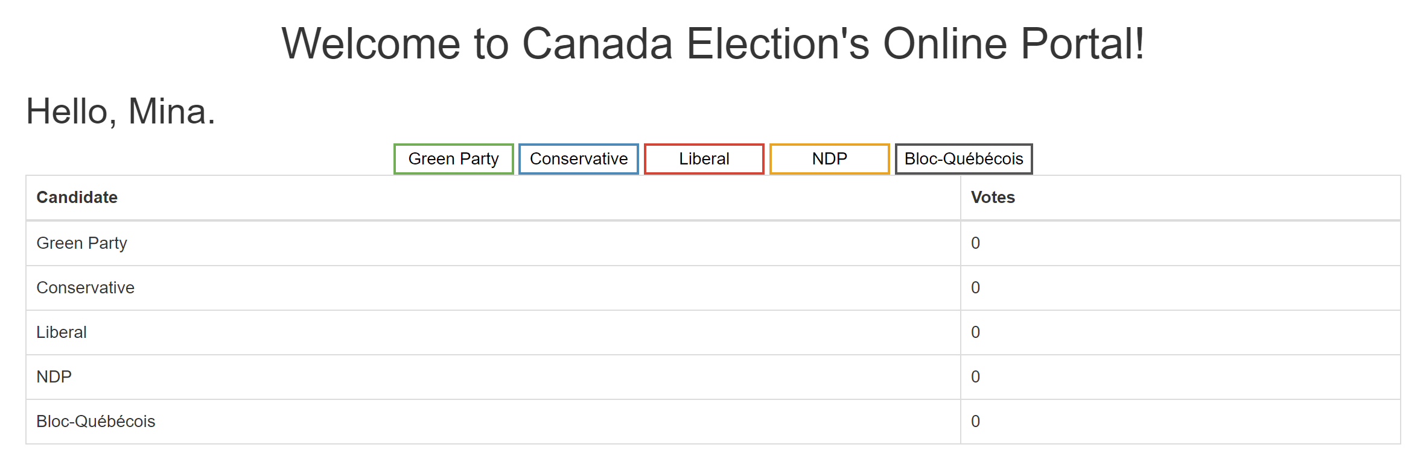Click the blue-bordered Conservative vote button
Image resolution: width=1426 pixels, height=468 pixels.
click(x=579, y=159)
